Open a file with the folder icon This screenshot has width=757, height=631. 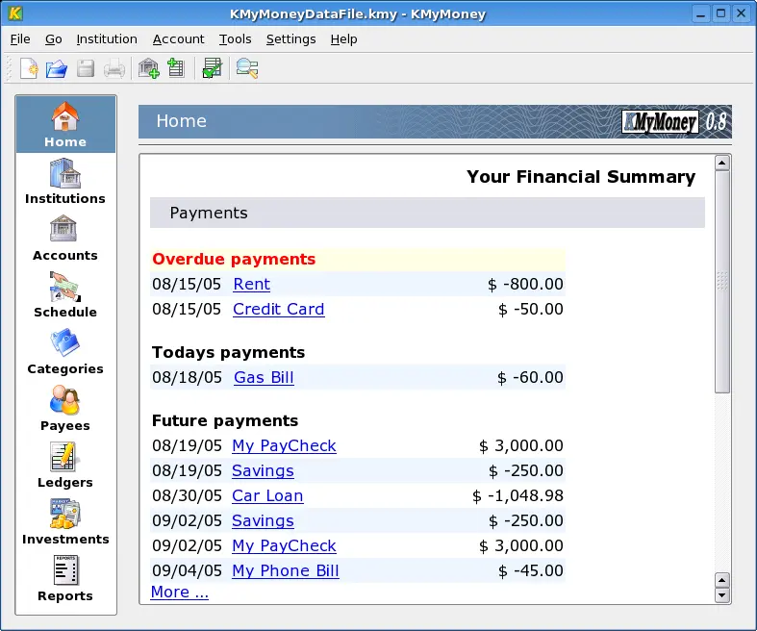click(x=57, y=68)
